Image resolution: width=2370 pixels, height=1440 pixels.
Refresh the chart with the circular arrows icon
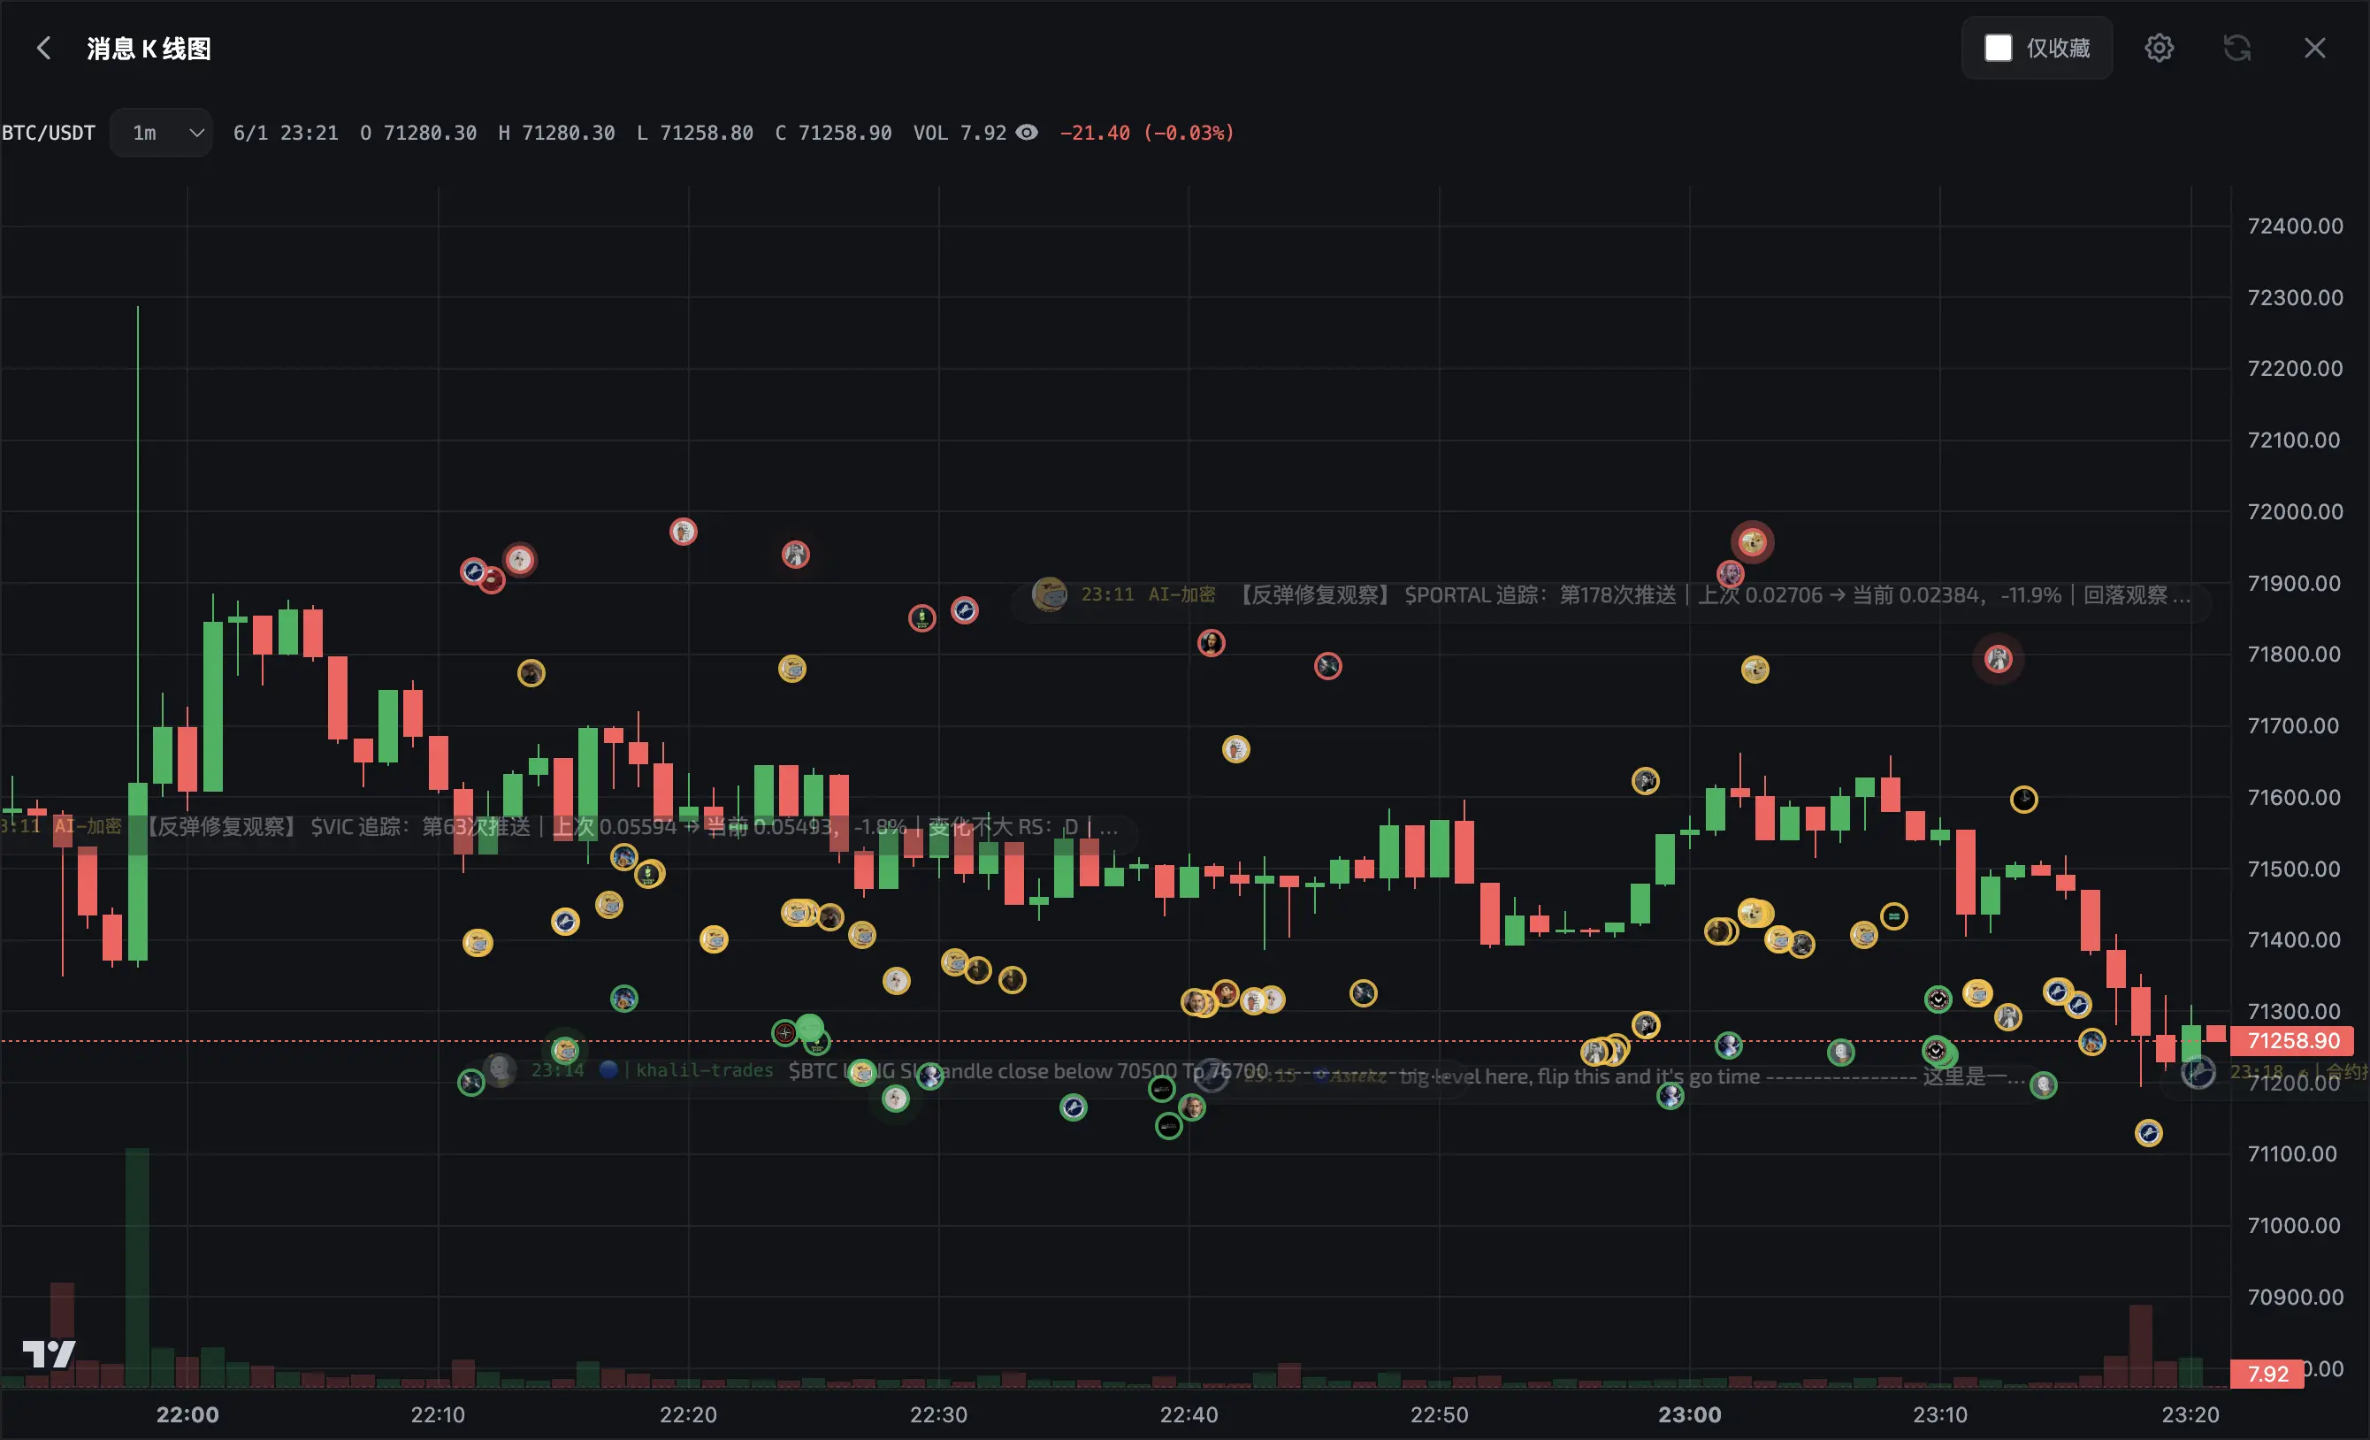pos(2236,48)
